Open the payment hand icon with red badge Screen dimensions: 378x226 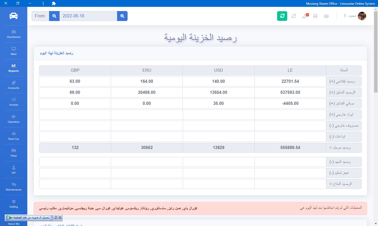[305, 16]
